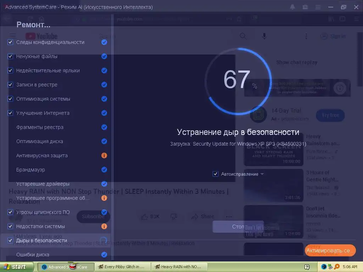
Task: Click the blue checkmark beside Брандмауэр
Action: [104, 170]
